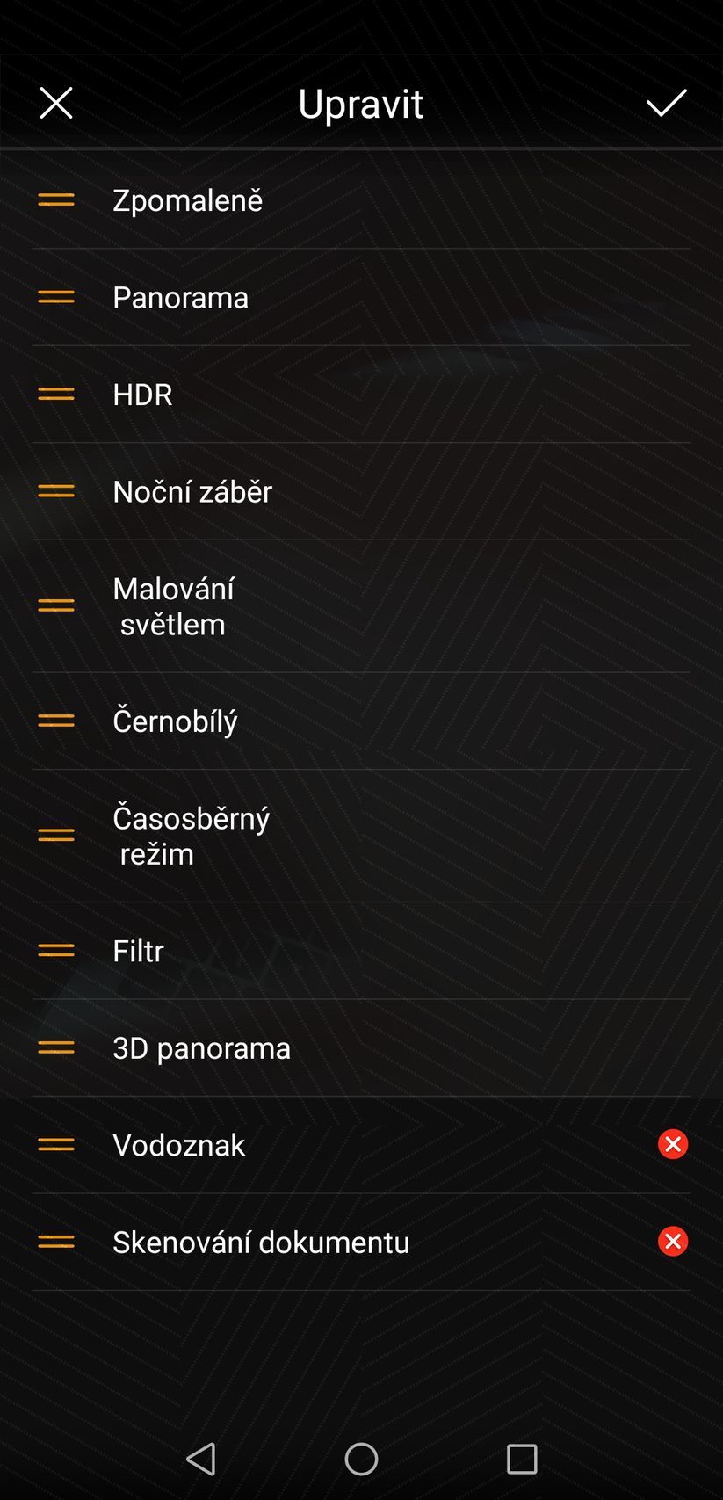The width and height of the screenshot is (723, 1500).
Task: Tap the Filtr mode label
Action: coord(138,951)
